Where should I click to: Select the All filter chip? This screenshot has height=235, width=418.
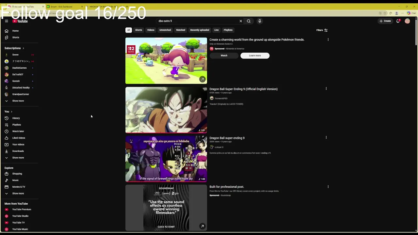[x=129, y=30]
